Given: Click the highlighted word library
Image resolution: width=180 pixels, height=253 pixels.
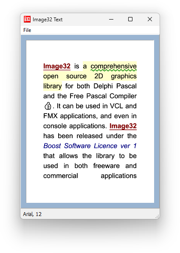Looking at the screenshot, I should coord(53,86).
